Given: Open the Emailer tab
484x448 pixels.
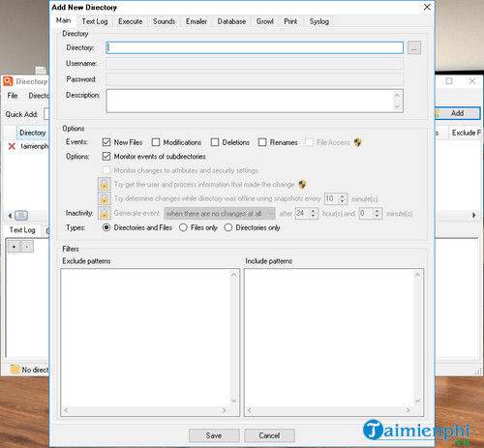Looking at the screenshot, I should click(x=197, y=21).
